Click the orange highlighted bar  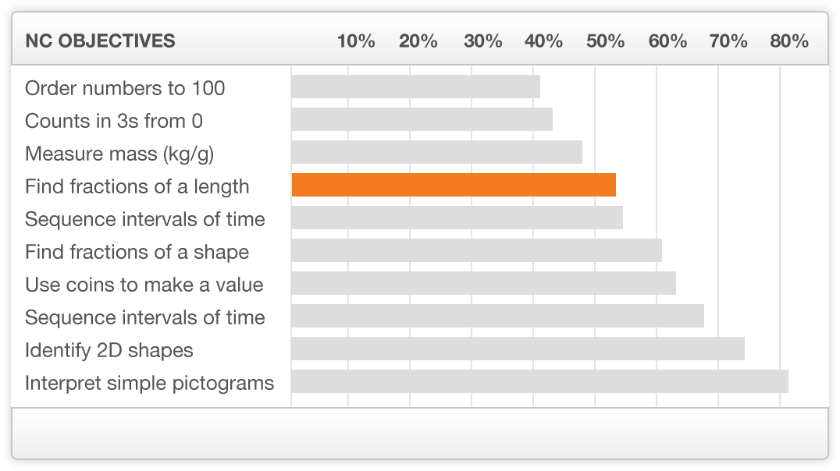coord(454,185)
